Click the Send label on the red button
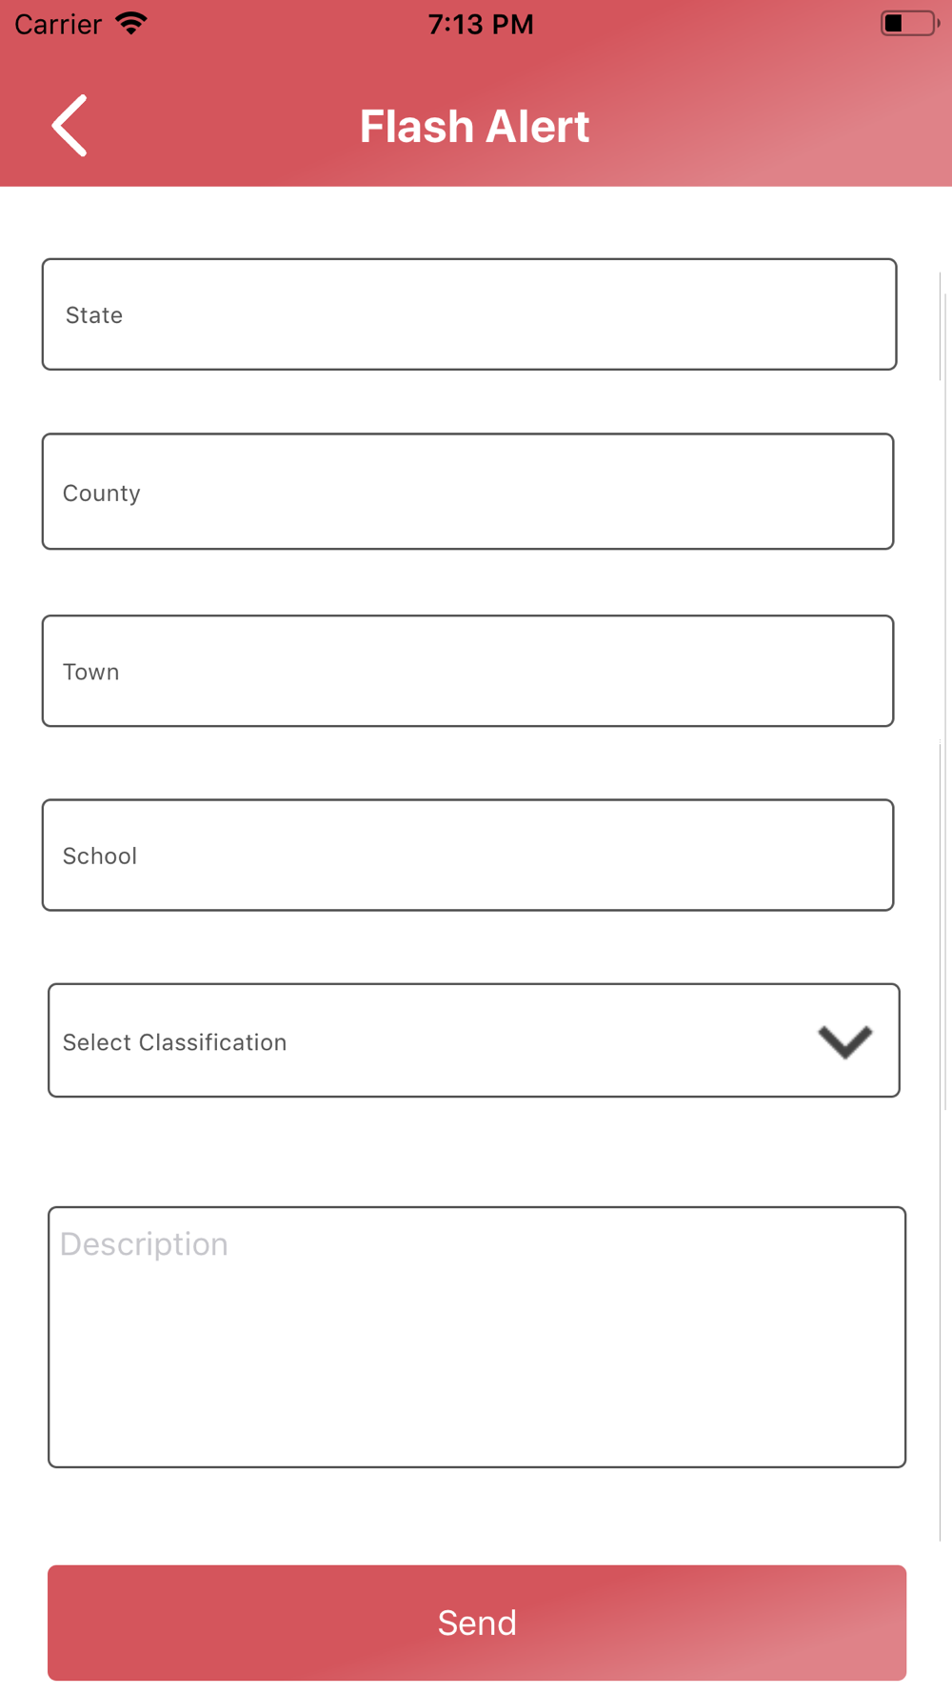The height and width of the screenshot is (1694, 952). [477, 1623]
